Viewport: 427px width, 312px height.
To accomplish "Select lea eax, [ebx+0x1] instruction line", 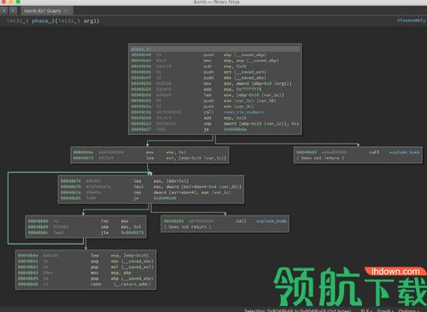I will click(x=151, y=181).
